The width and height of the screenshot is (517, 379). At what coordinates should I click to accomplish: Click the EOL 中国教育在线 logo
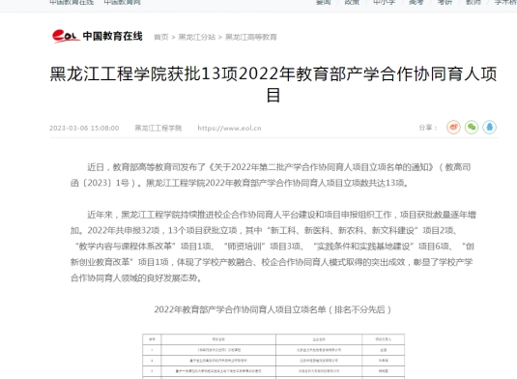point(98,36)
